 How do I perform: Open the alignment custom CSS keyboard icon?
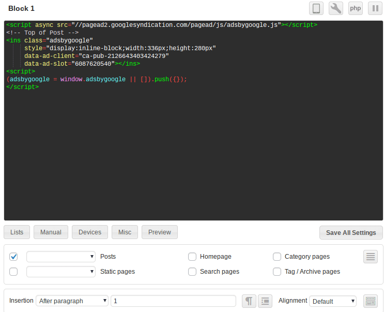(370, 301)
